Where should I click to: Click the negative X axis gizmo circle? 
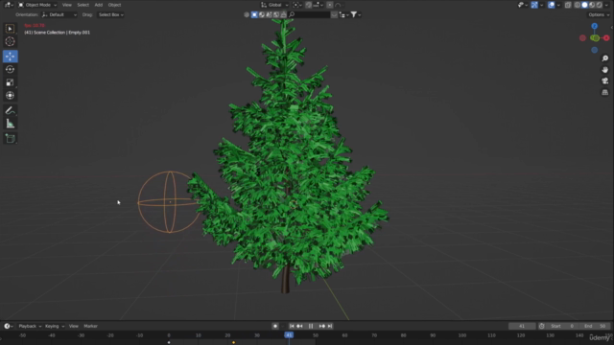582,38
